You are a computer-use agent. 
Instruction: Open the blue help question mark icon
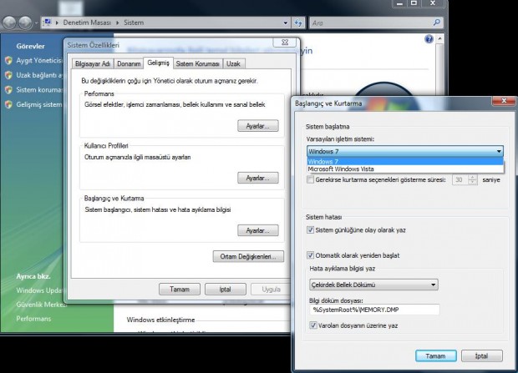click(x=429, y=39)
